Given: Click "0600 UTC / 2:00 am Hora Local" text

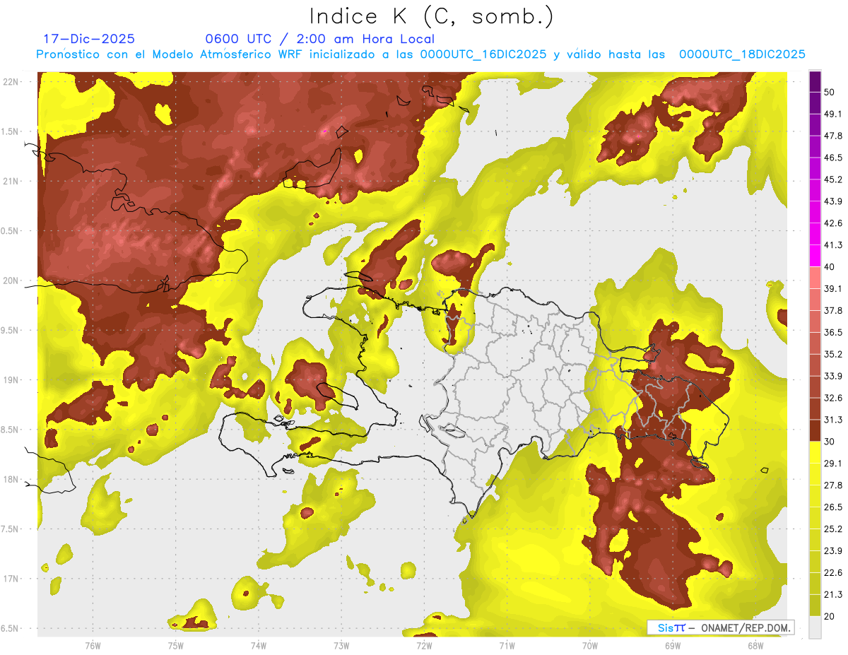Looking at the screenshot, I should click(319, 39).
